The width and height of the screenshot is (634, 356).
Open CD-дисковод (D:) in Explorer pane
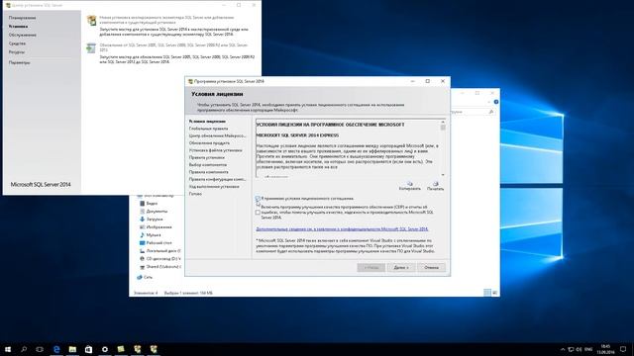pyautogui.click(x=159, y=259)
